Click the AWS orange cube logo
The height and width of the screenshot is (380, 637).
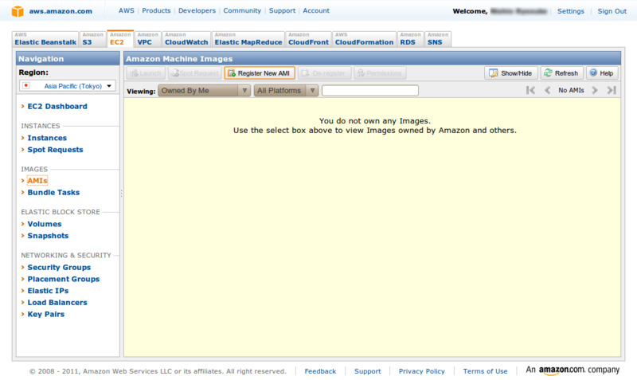coord(18,11)
